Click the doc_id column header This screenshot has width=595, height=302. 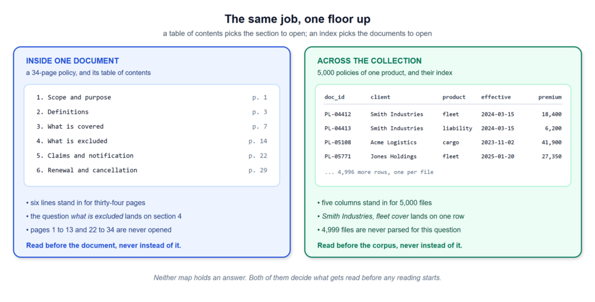pos(334,97)
